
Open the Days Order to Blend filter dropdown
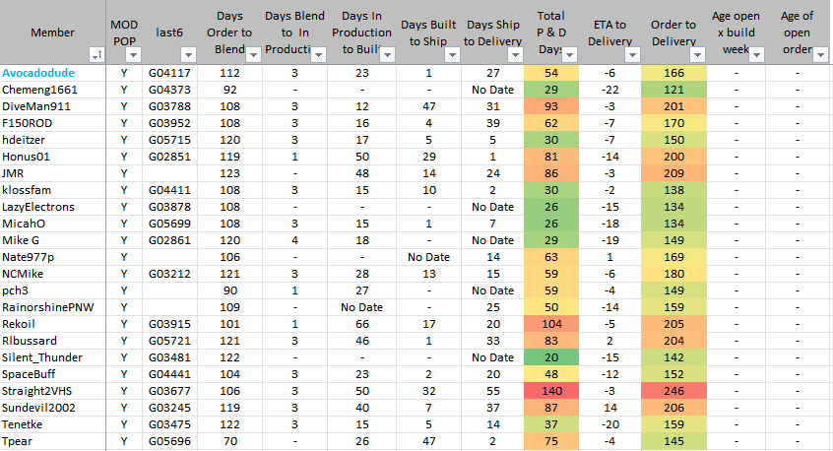click(x=253, y=55)
